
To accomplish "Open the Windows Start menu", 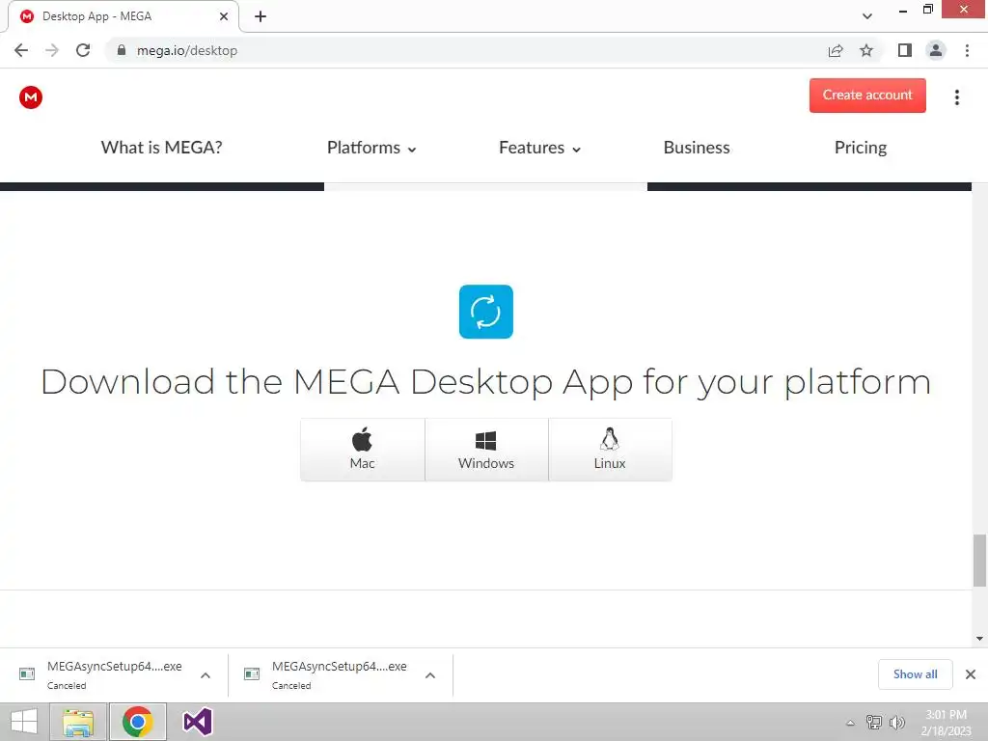I will pos(24,722).
